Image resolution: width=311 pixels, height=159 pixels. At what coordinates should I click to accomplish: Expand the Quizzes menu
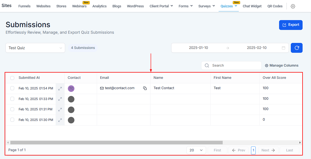click(229, 6)
